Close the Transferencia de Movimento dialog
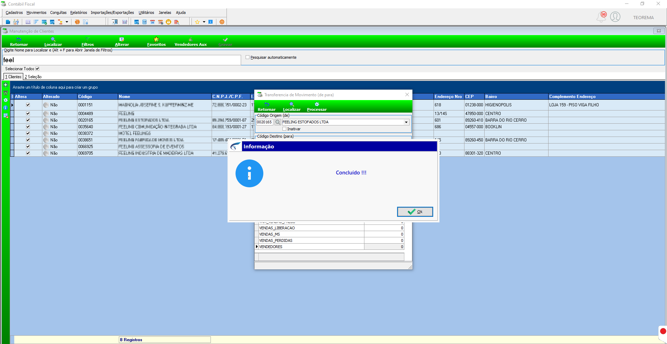Image resolution: width=667 pixels, height=344 pixels. point(407,95)
